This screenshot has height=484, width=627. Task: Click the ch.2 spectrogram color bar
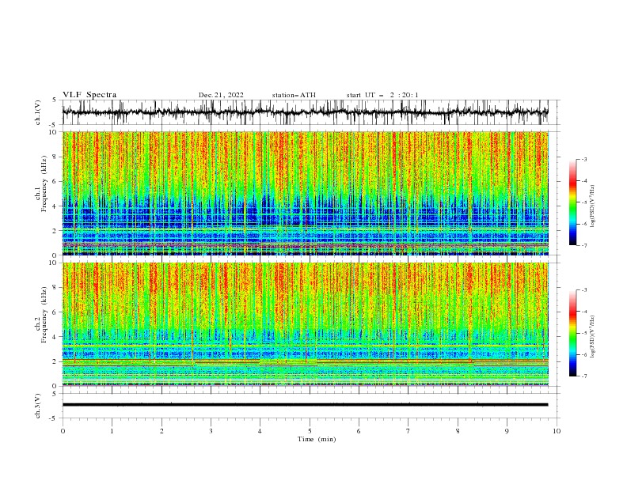tap(573, 333)
